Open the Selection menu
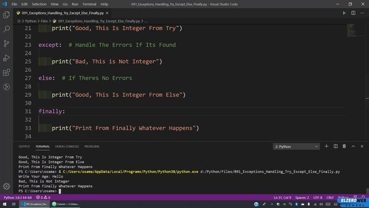369x208 pixels. pos(39,4)
